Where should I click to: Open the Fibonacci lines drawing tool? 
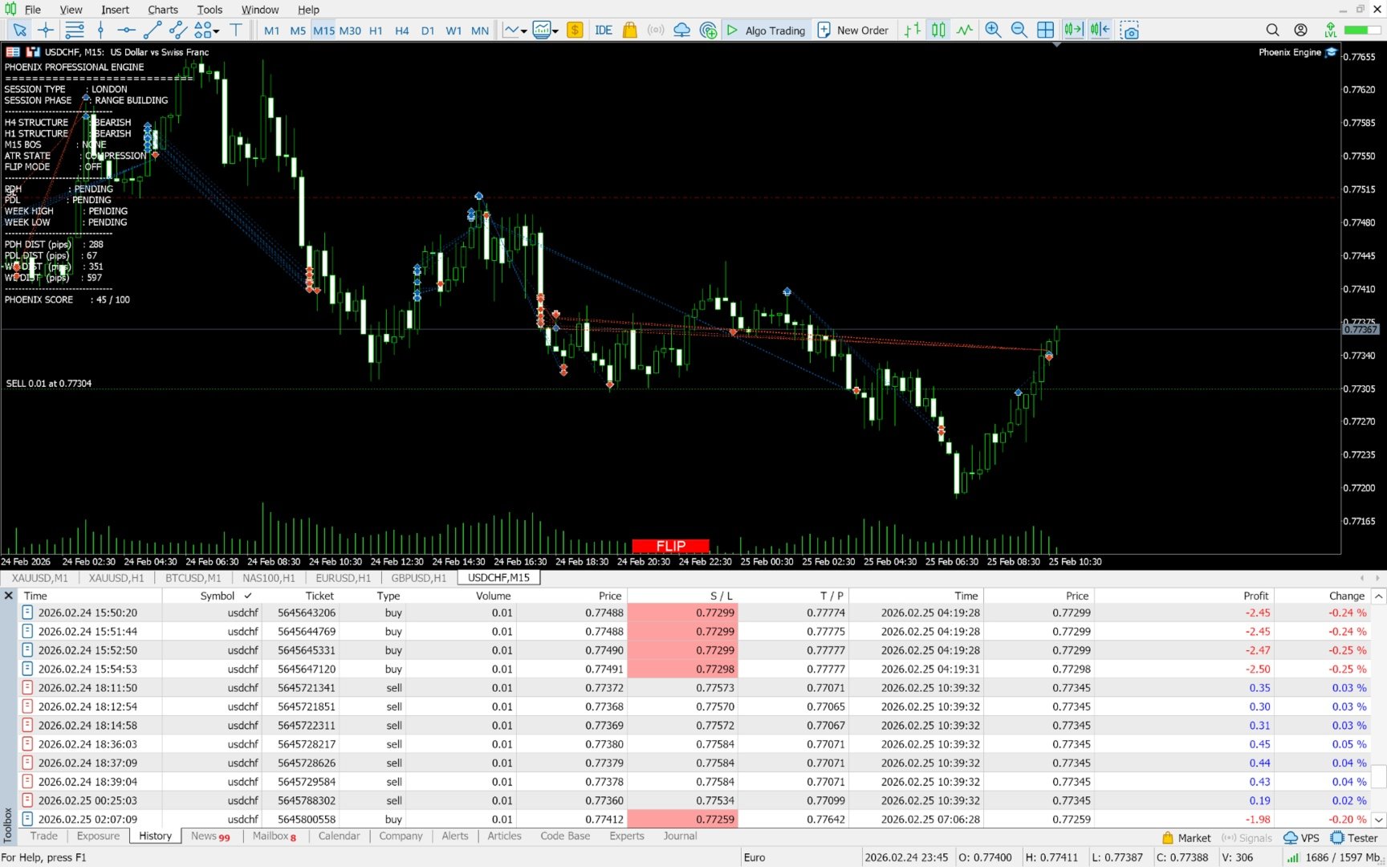[x=75, y=31]
